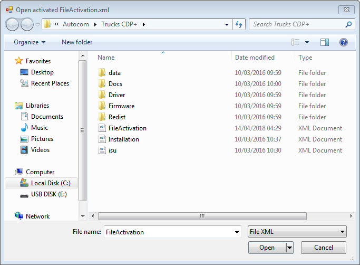Image resolution: width=360 pixels, height=265 pixels.
Task: Close the Open activated FileActivation.xml dialog
Action: [346, 10]
